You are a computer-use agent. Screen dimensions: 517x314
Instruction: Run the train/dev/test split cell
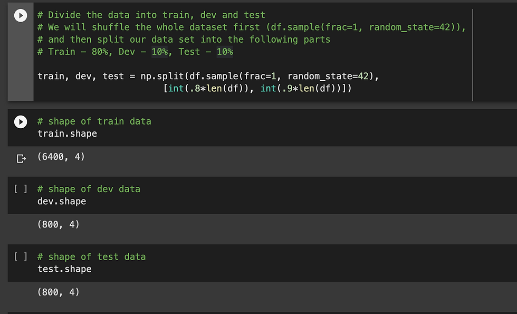[20, 16]
